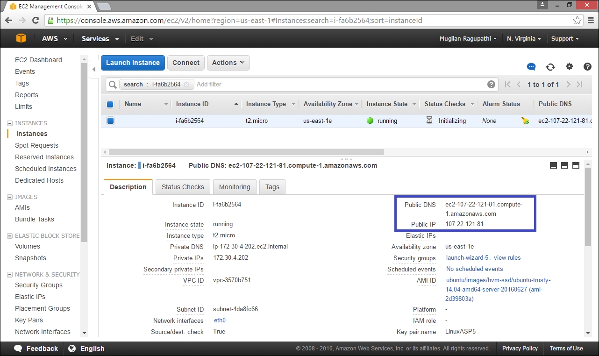The width and height of the screenshot is (599, 356).
Task: Open Spot Requests in the sidebar
Action: 36,145
